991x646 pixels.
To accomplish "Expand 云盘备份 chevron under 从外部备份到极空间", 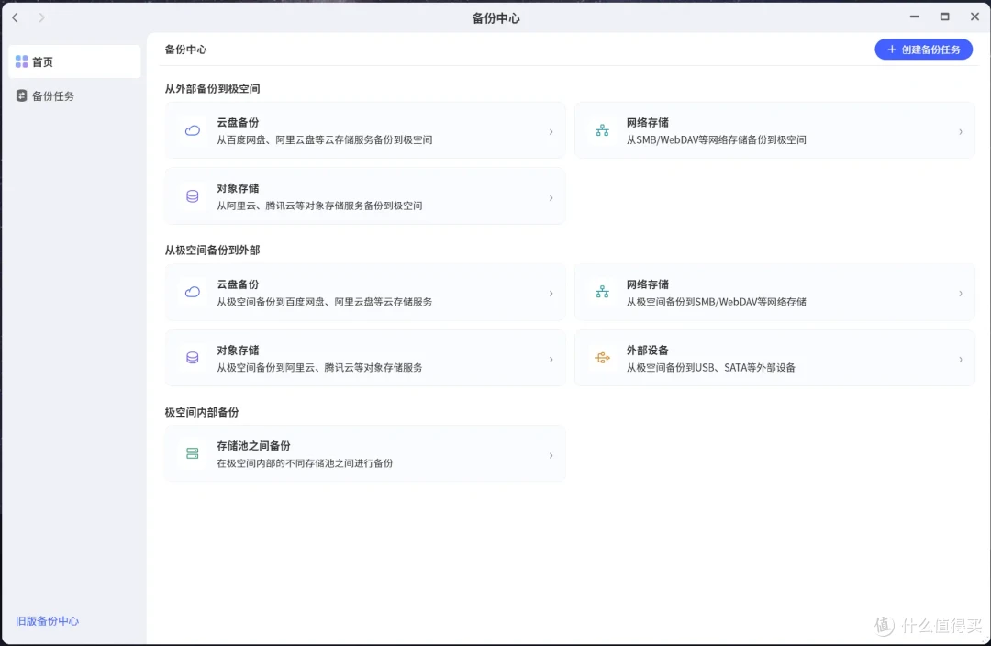I will pyautogui.click(x=551, y=132).
